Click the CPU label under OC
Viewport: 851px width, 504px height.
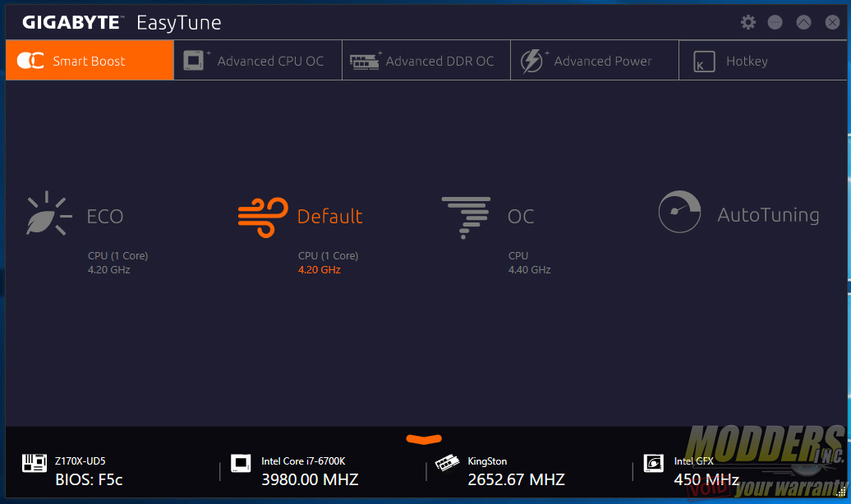518,255
